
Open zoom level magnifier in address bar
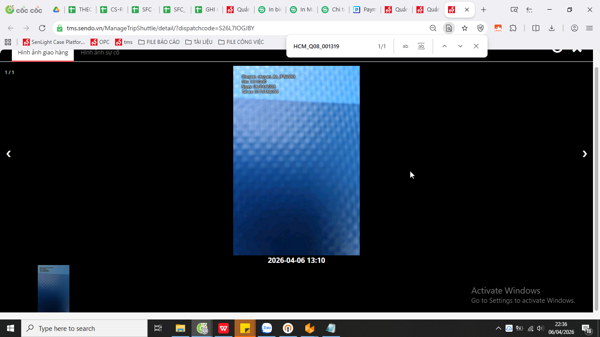pyautogui.click(x=433, y=28)
